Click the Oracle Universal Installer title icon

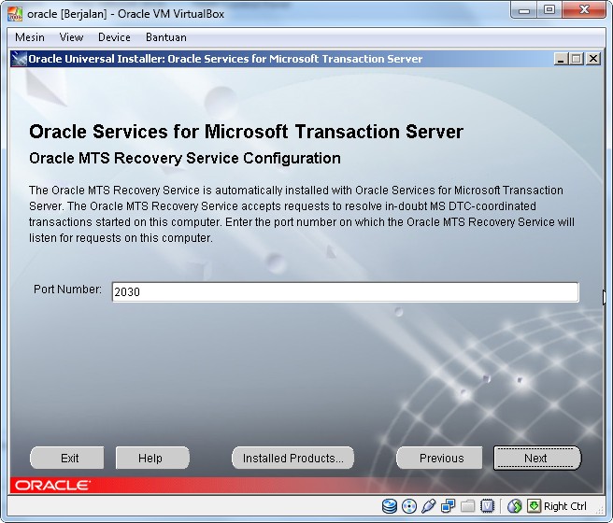(x=19, y=59)
